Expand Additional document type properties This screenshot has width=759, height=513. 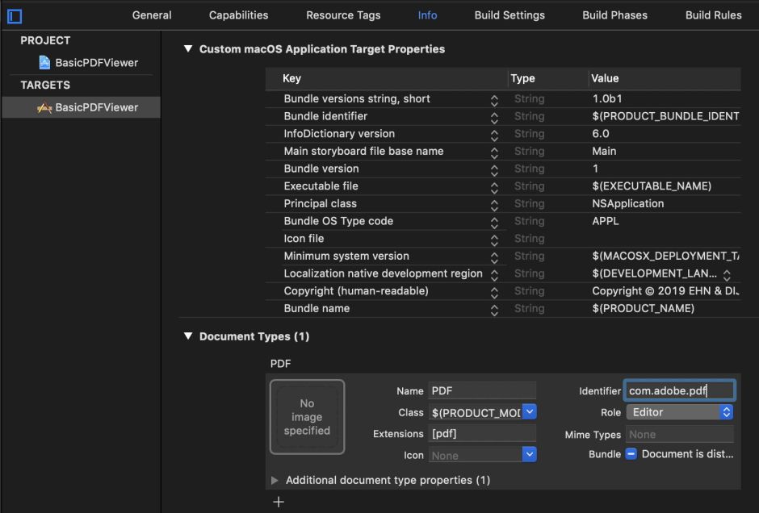click(x=275, y=480)
